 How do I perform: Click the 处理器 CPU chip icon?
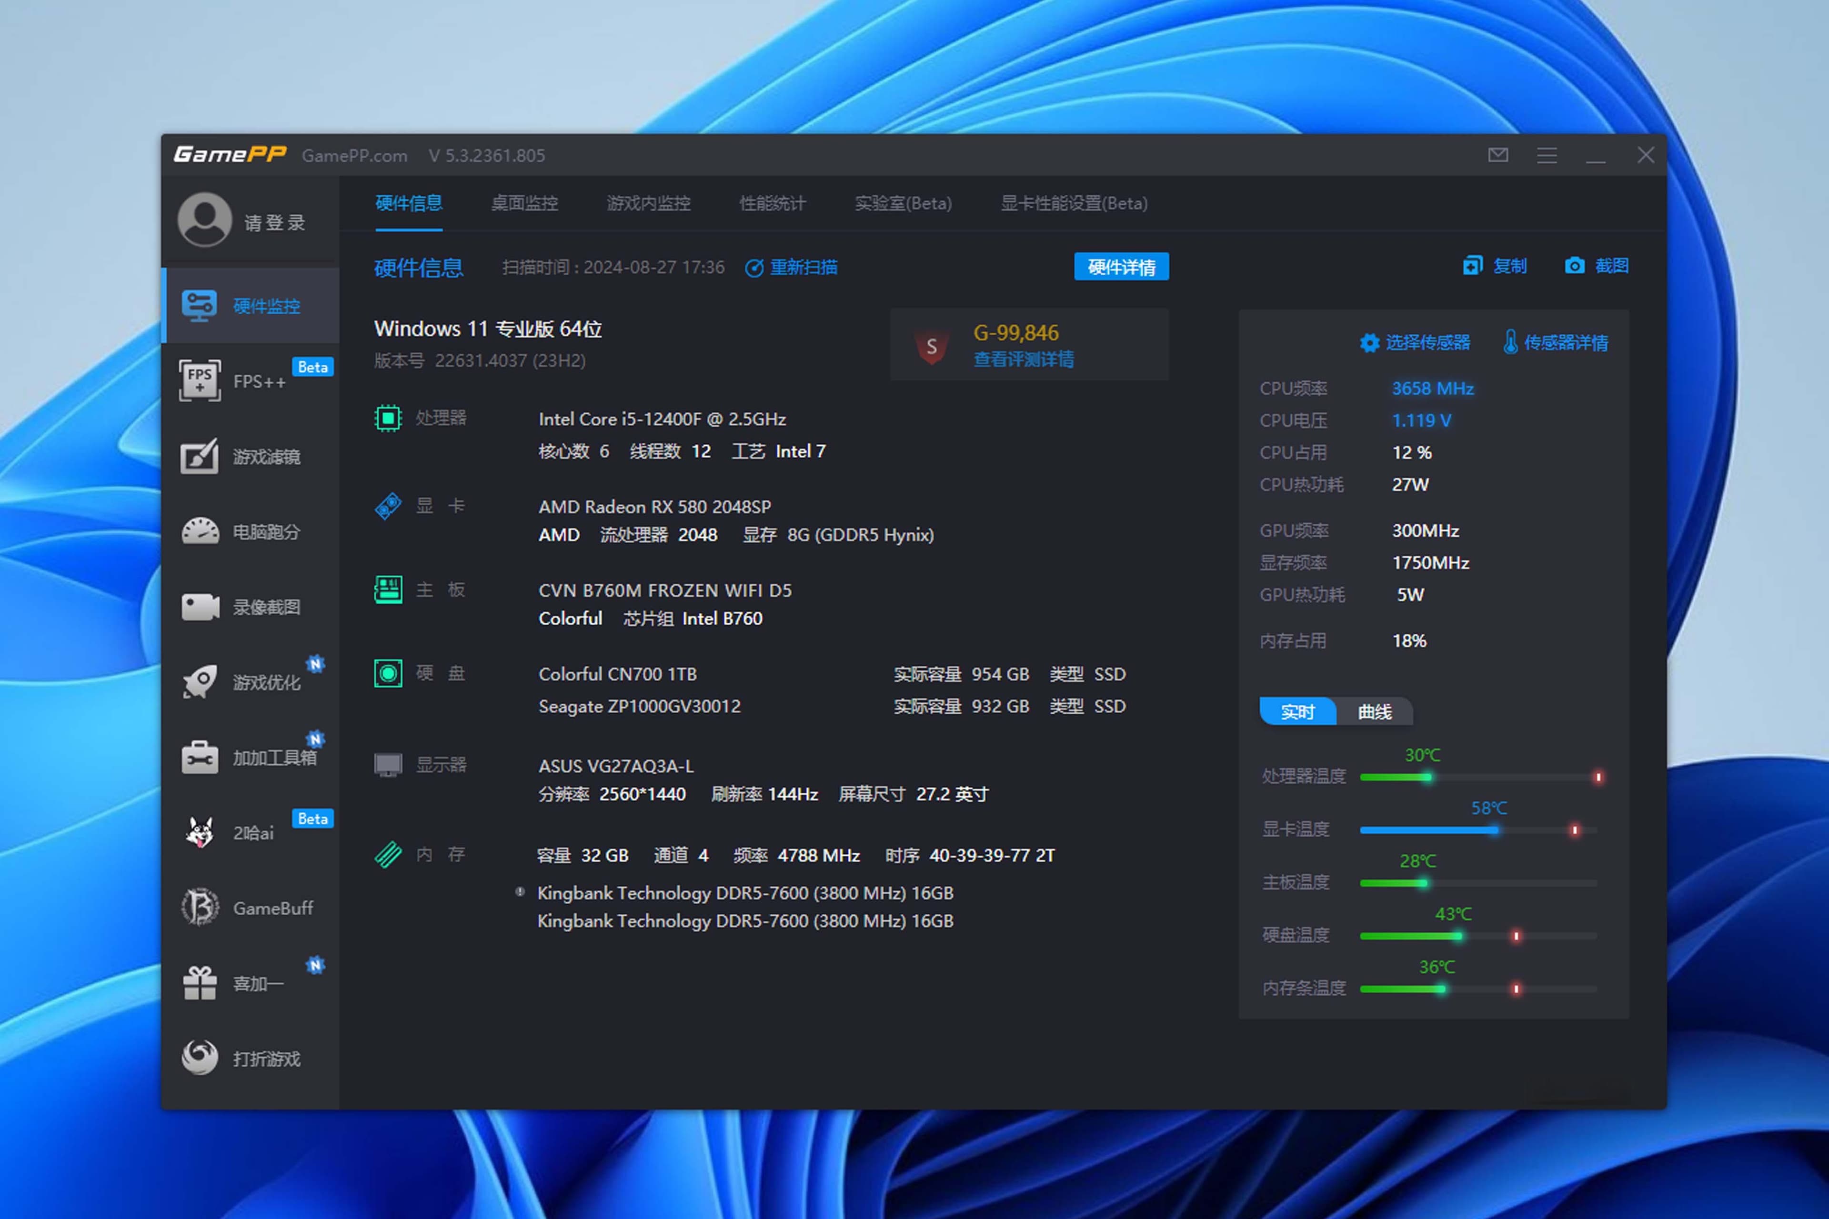pos(388,418)
